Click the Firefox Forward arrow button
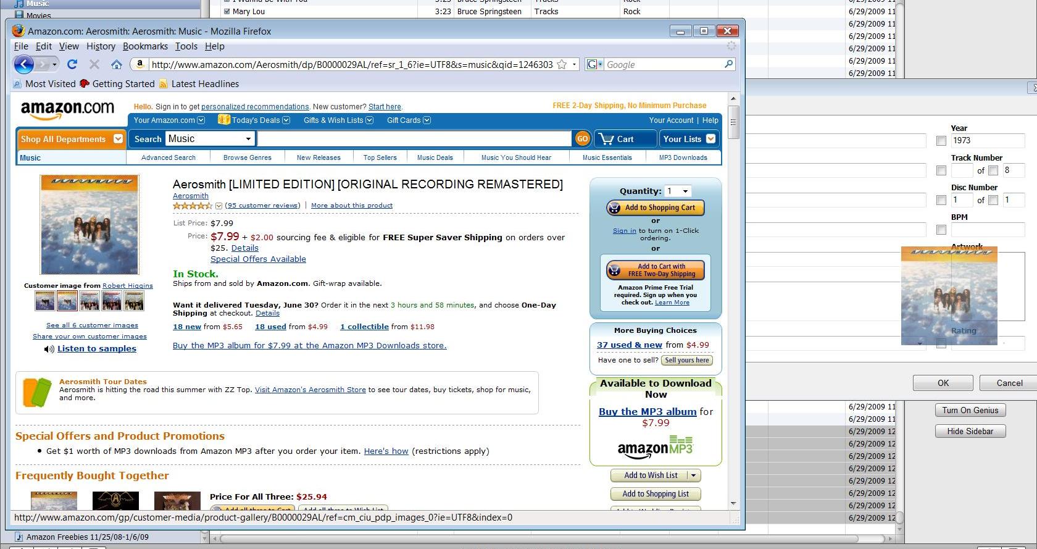Viewport: 1037px width, 549px height. tap(43, 64)
